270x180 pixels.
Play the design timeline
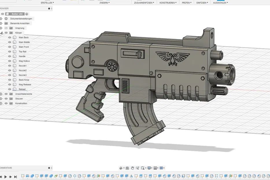5,176
